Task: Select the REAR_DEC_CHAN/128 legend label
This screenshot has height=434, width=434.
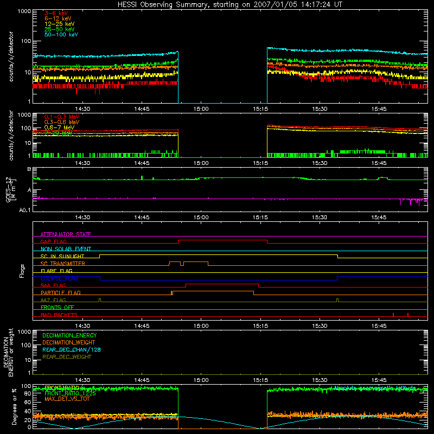Action: (72, 349)
